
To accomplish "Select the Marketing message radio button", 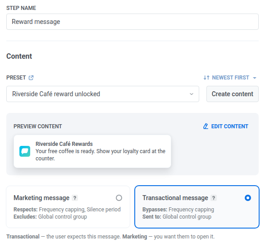I will click(x=119, y=198).
